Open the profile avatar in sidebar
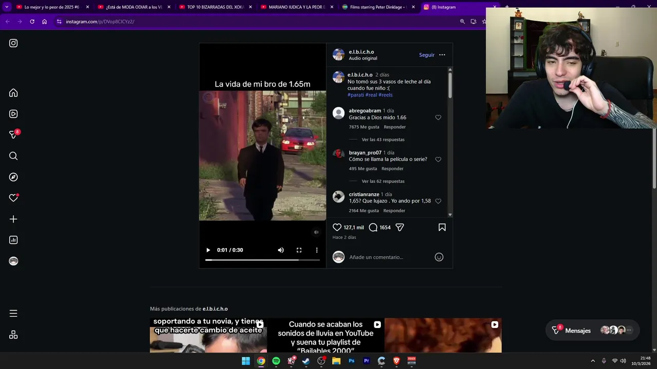 point(13,261)
